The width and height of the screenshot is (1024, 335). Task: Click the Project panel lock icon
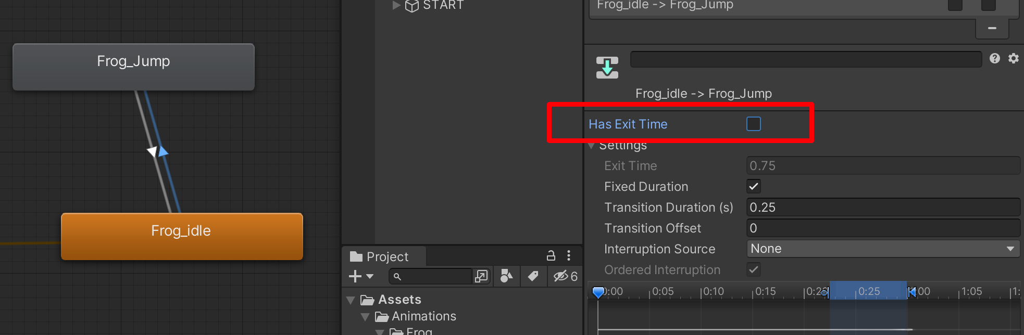click(x=551, y=255)
